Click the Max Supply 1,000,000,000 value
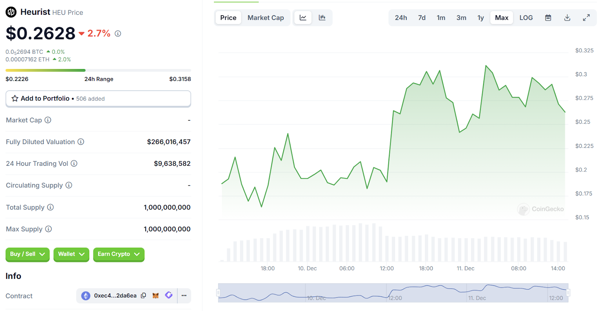 [167, 229]
